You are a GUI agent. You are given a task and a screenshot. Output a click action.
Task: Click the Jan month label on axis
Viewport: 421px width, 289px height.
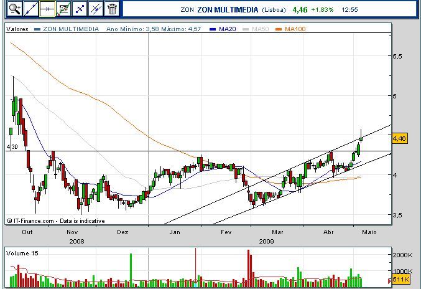[x=175, y=232]
